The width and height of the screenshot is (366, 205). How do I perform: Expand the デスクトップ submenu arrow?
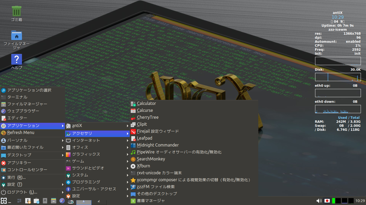pos(63,155)
